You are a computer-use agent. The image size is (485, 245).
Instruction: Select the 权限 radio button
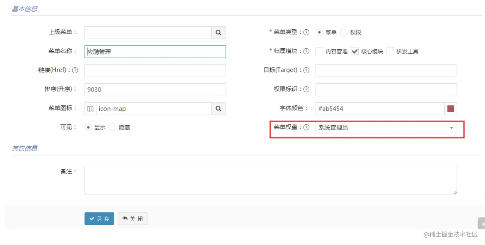pos(344,32)
